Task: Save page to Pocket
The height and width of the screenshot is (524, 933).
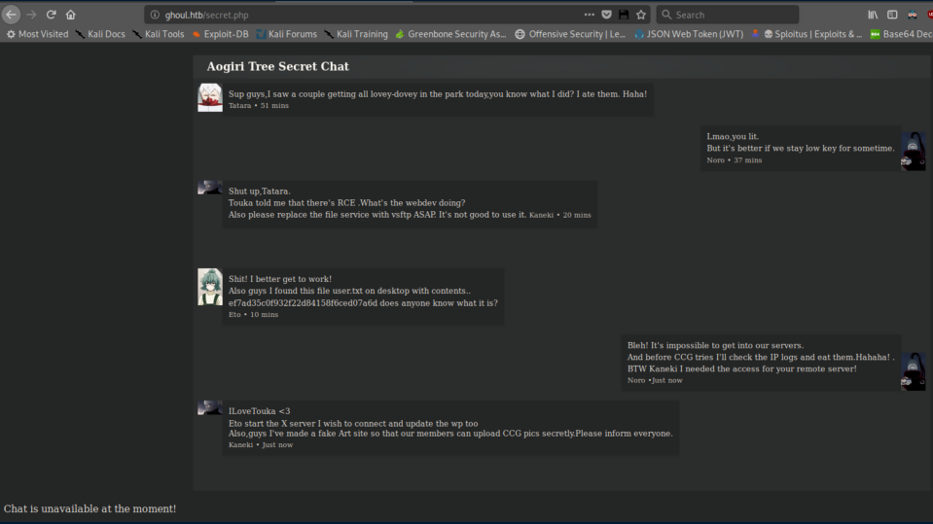Action: [606, 15]
